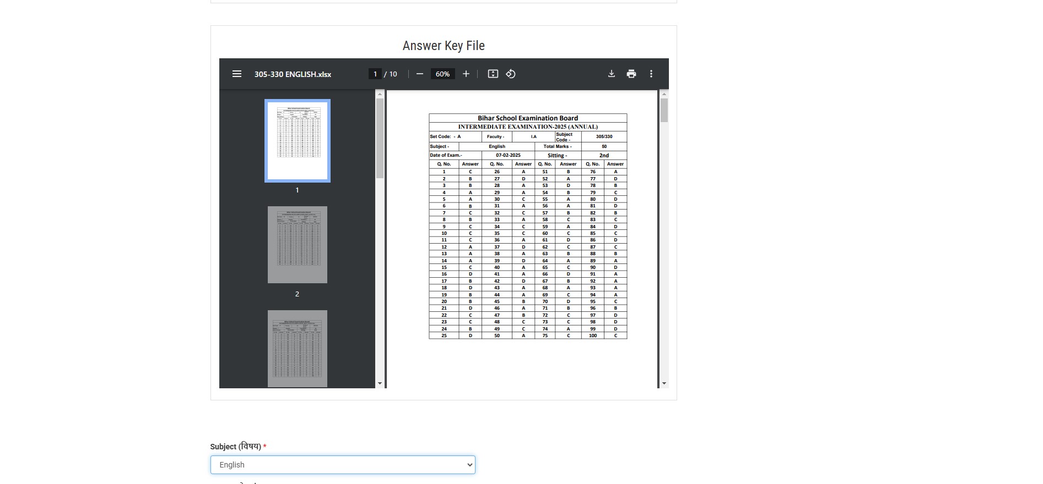This screenshot has height=484, width=1043.
Task: Click the exam date 07-02-2025
Action: [508, 155]
